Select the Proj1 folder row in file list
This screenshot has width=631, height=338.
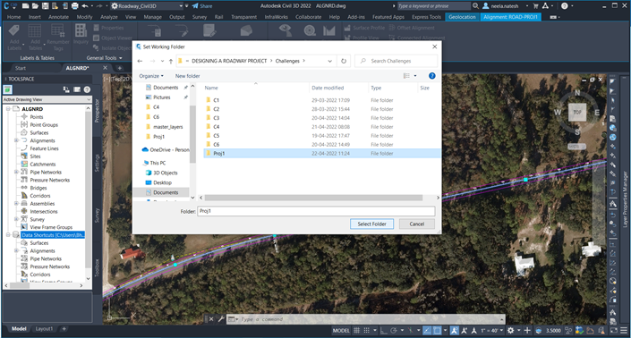point(322,153)
